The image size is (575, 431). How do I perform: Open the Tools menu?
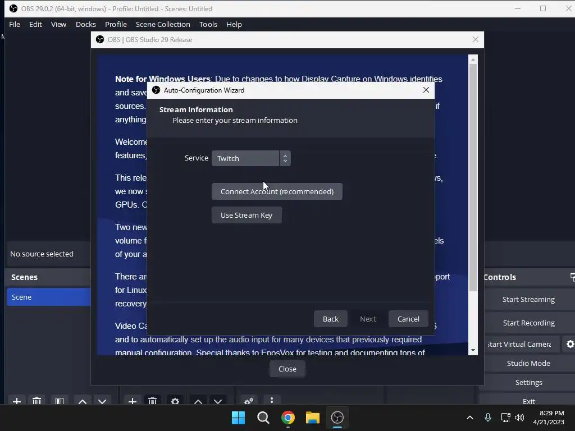(208, 25)
